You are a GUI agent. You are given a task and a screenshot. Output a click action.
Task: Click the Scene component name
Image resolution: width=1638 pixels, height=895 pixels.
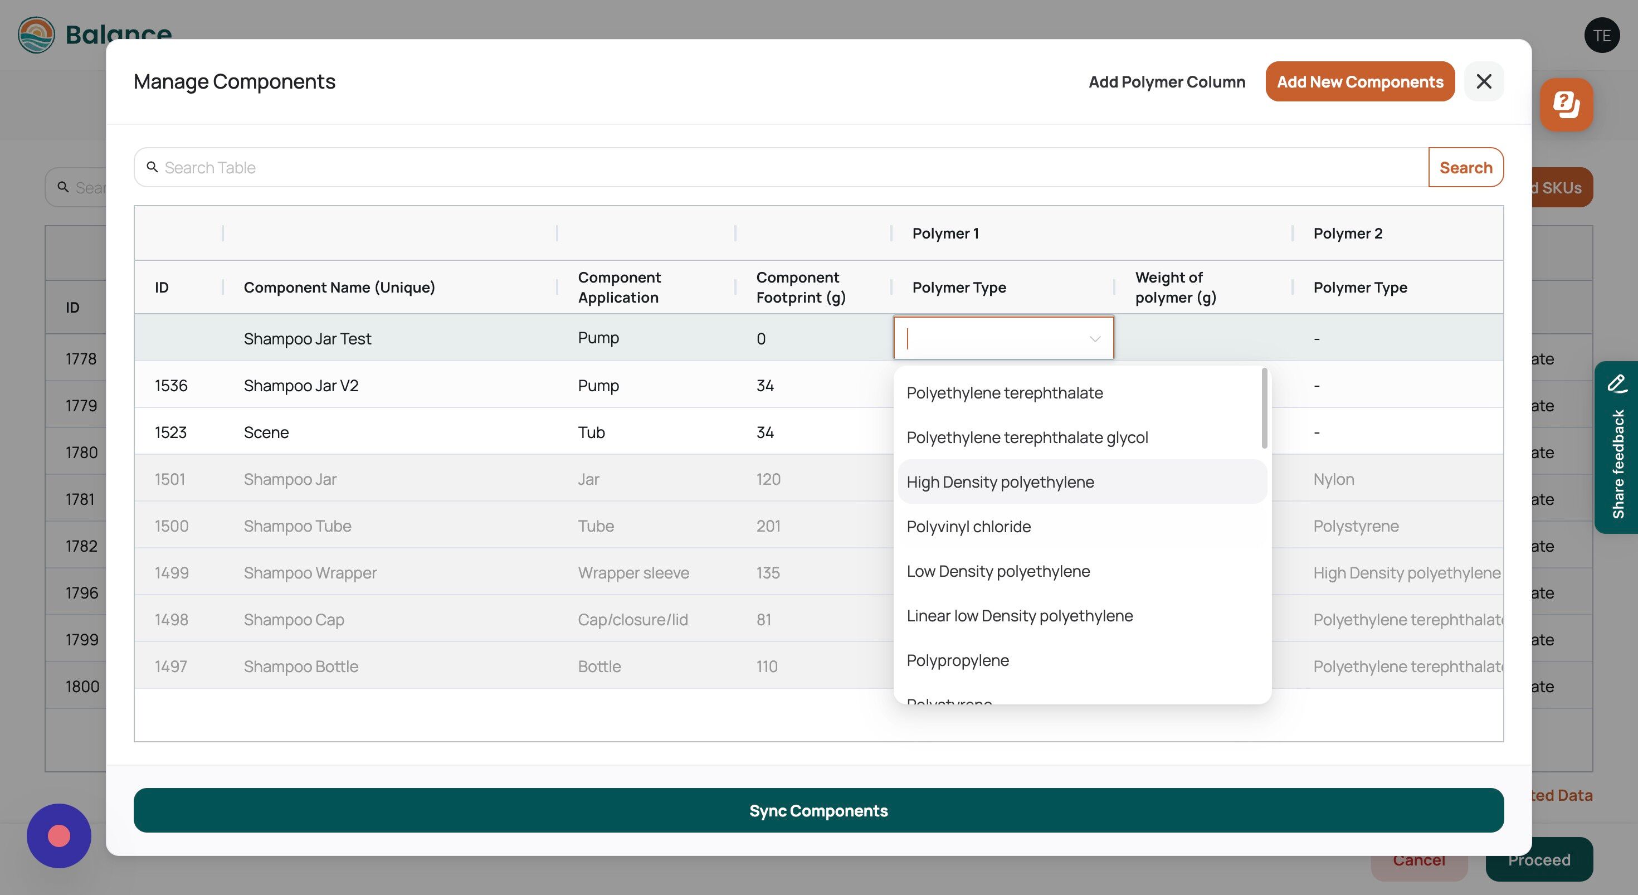(266, 432)
